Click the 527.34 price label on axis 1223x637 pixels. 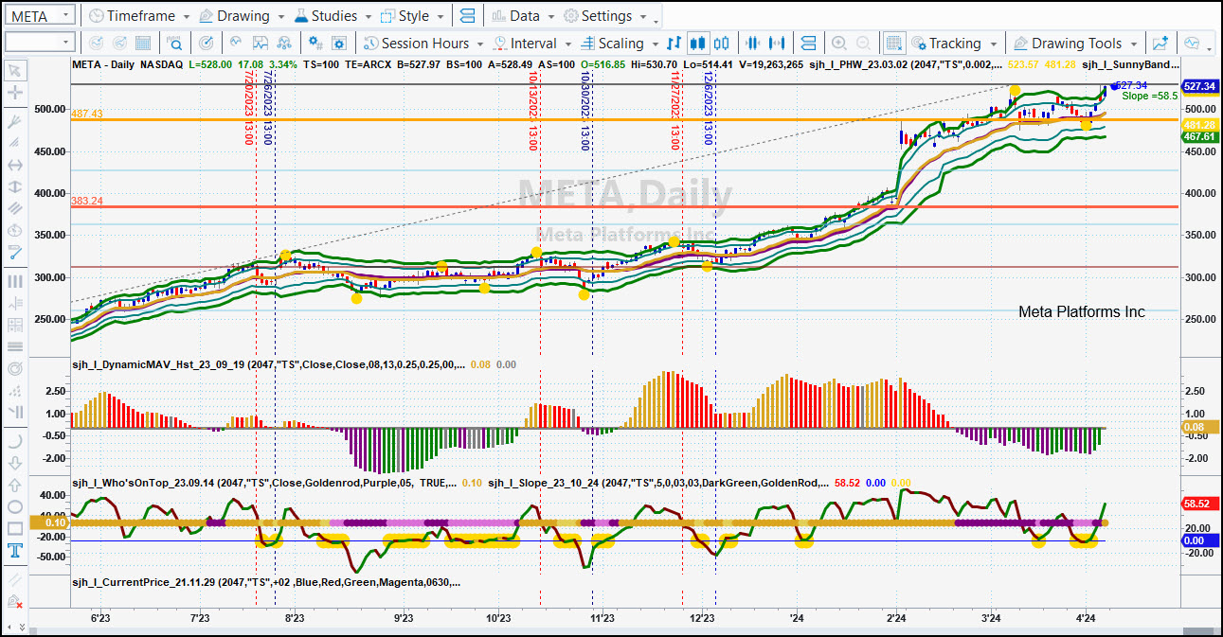1199,86
